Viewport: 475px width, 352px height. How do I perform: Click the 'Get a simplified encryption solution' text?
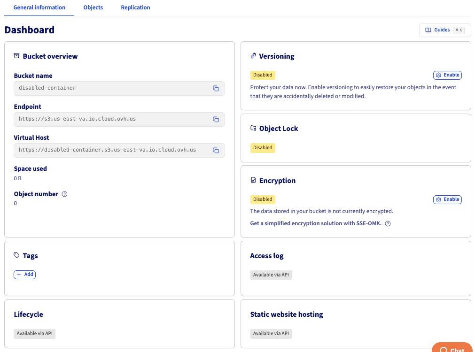(x=316, y=223)
